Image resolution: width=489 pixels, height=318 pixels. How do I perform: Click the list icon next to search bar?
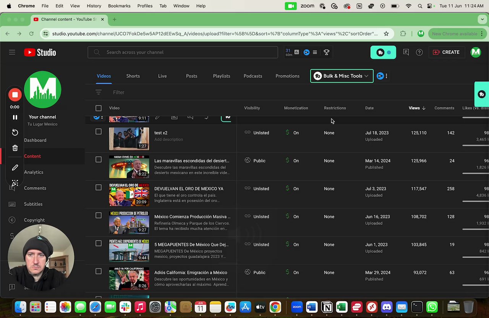(x=315, y=52)
